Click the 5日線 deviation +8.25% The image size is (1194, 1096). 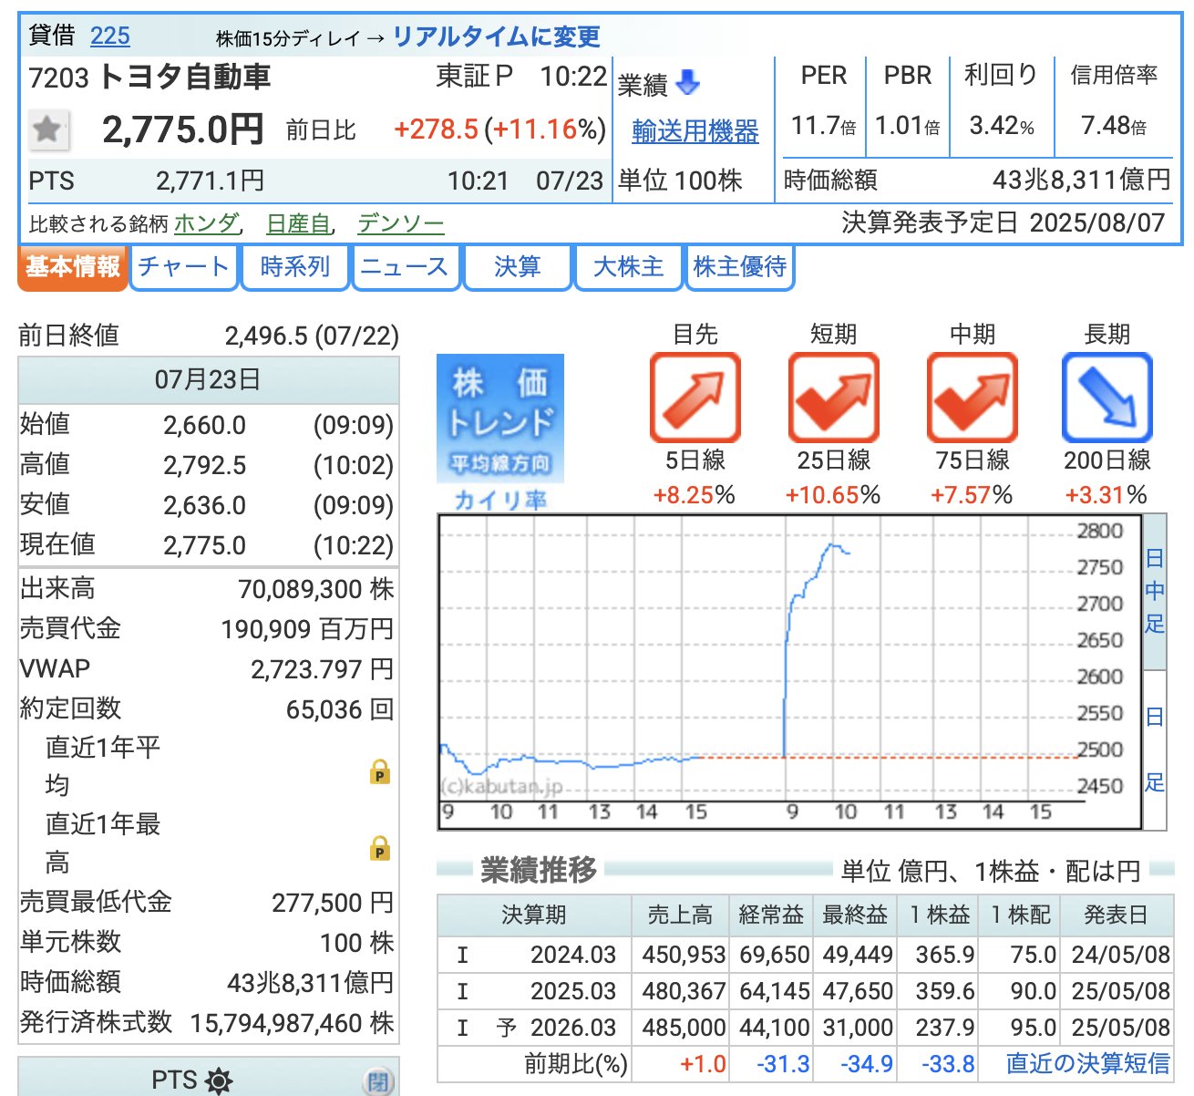pos(695,495)
